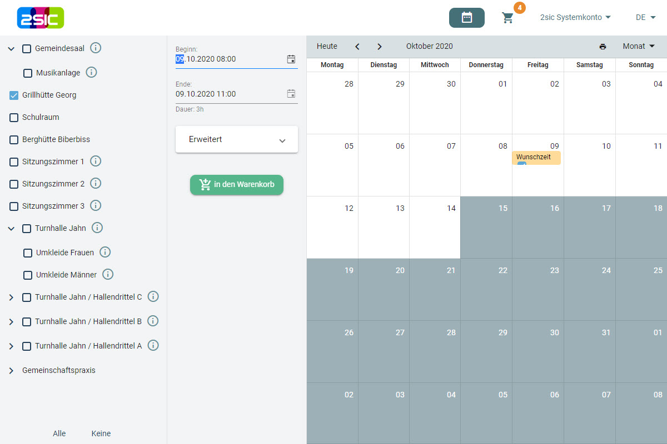Show info for Gemeindesaal
667x444 pixels.
(96, 48)
